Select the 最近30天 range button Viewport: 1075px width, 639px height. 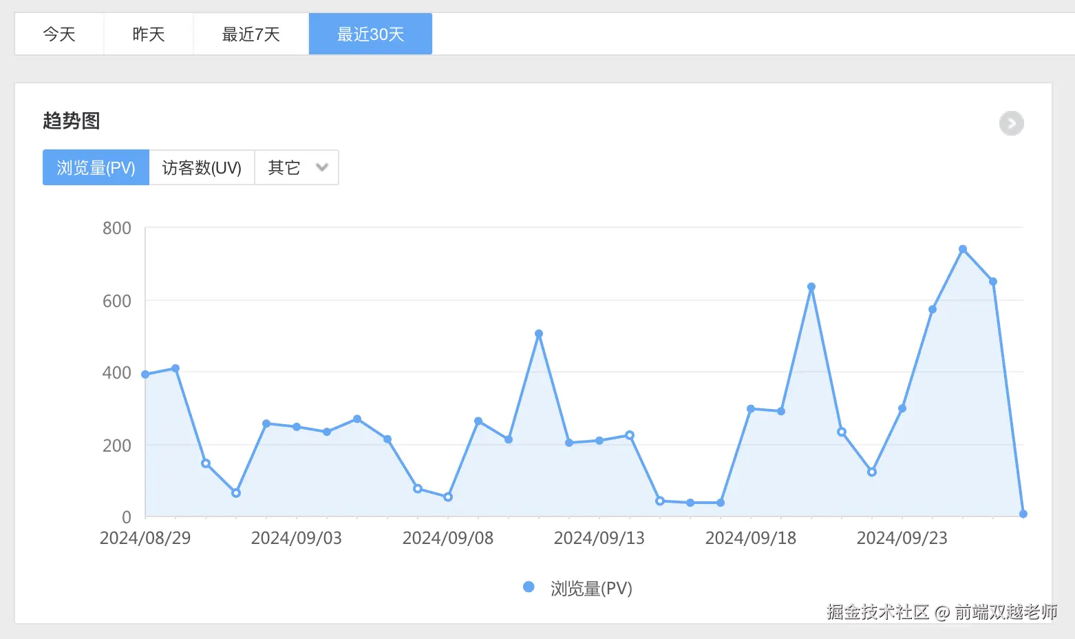click(370, 34)
